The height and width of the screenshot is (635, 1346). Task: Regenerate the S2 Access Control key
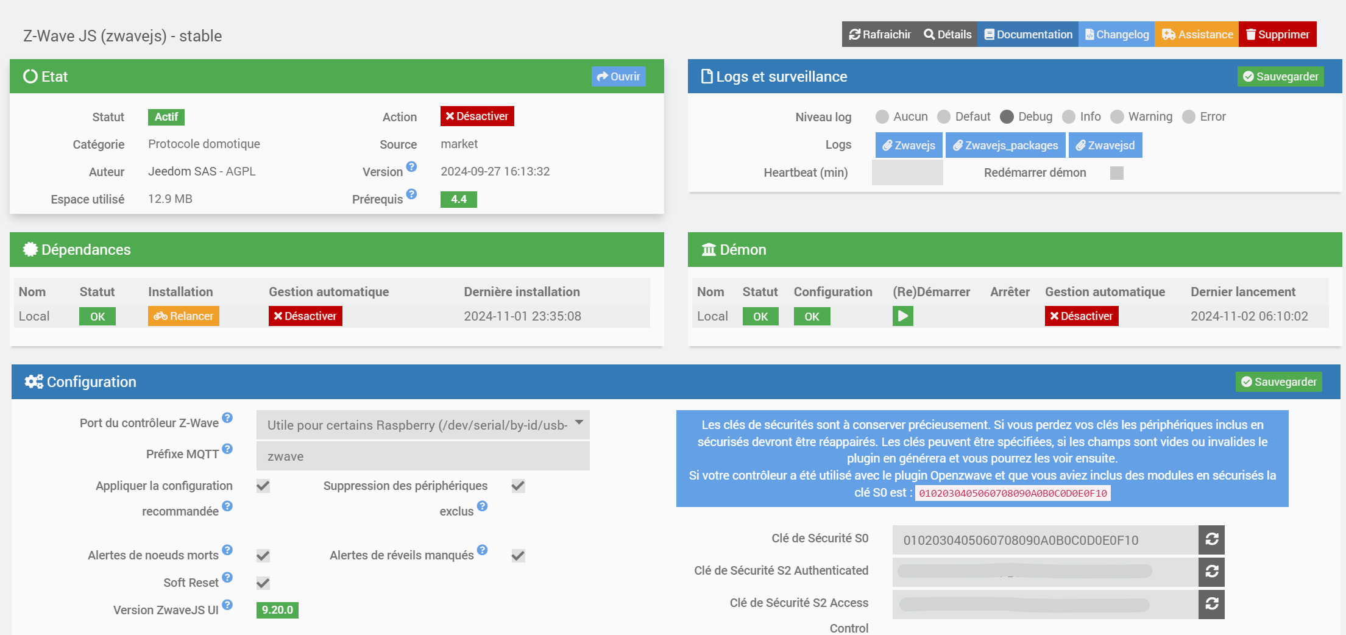point(1211,604)
